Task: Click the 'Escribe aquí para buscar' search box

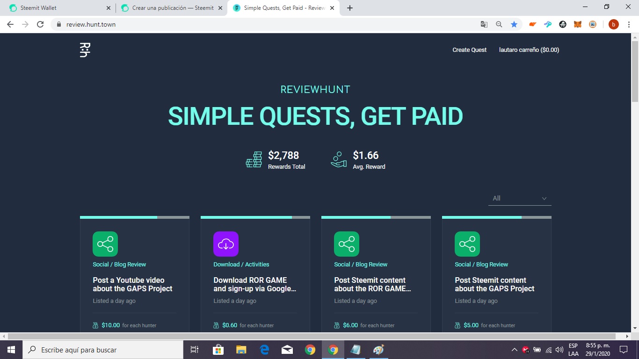Action: [103, 350]
